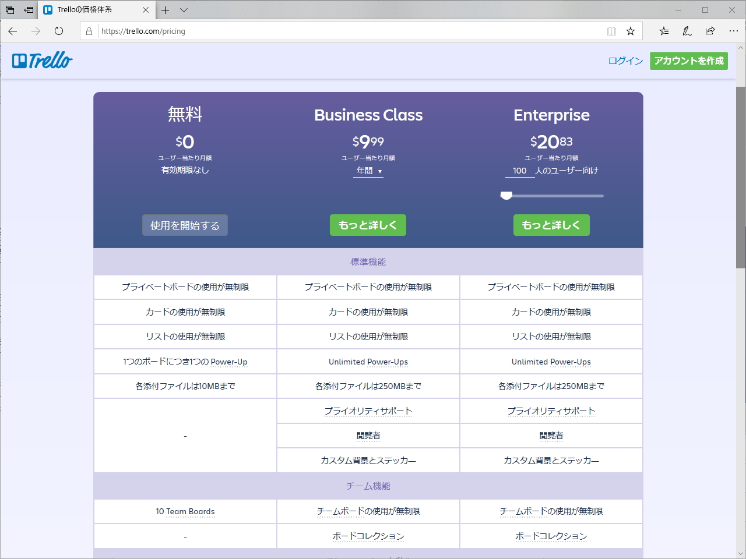Open the 年間 billing period dropdown
Viewport: 746px width, 559px height.
368,171
